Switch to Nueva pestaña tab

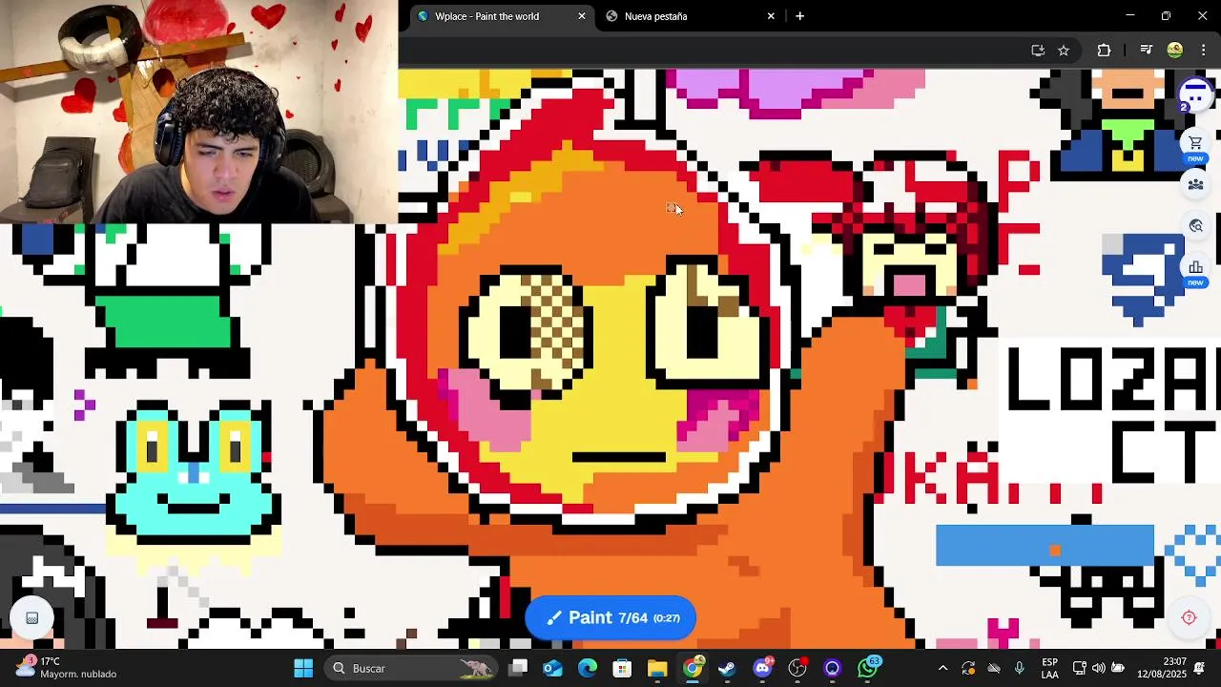(x=691, y=16)
